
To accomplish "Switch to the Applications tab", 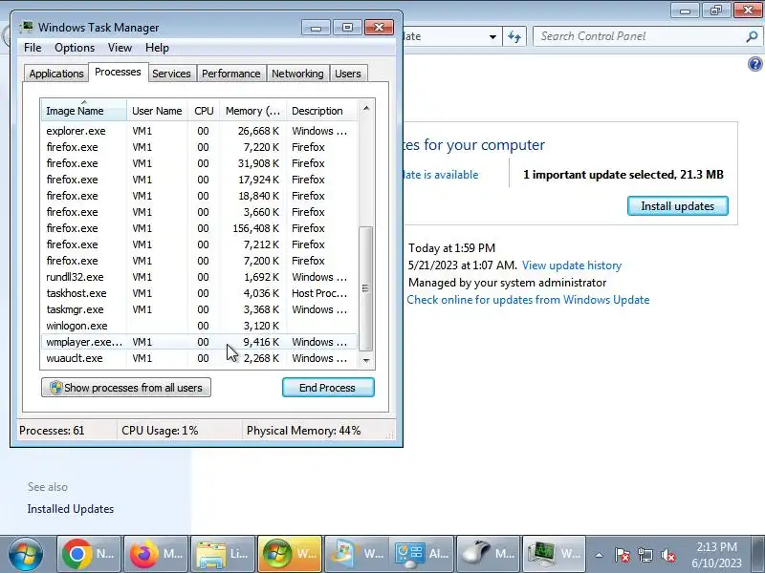I will pyautogui.click(x=56, y=74).
